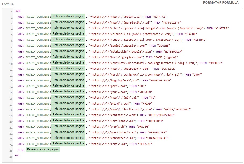Select the Referenciador da página chip on the ORA.SH line

click(x=68, y=126)
